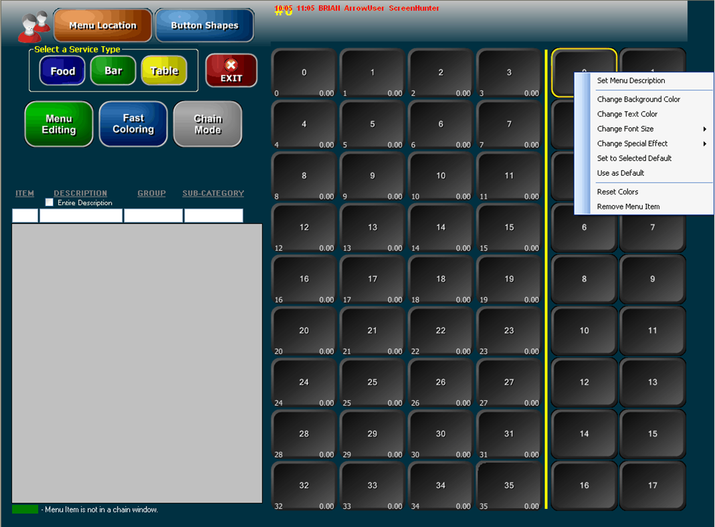Focus the filter field under DESCRIPTION
The width and height of the screenshot is (715, 527).
81,215
